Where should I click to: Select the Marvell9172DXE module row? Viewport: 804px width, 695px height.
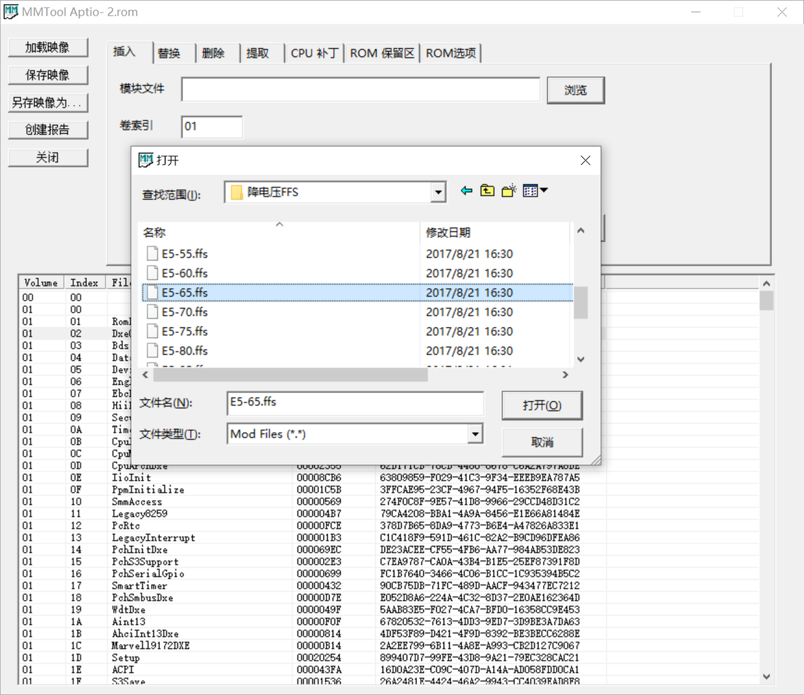tap(389, 646)
